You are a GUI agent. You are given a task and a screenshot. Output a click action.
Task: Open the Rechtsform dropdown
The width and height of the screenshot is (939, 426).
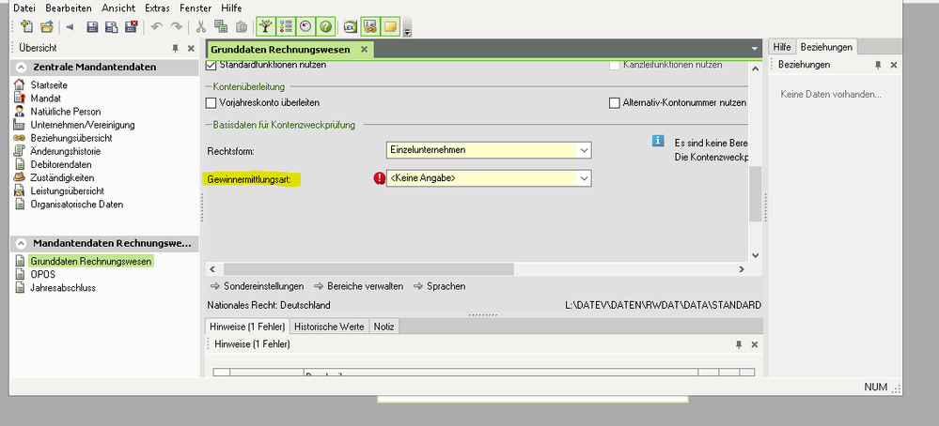point(584,150)
